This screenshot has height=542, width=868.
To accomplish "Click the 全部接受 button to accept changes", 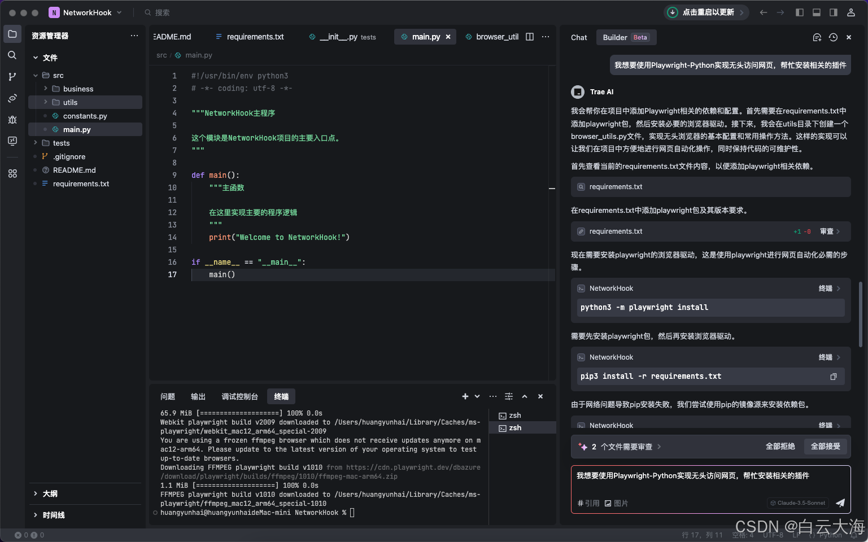I will click(x=826, y=446).
